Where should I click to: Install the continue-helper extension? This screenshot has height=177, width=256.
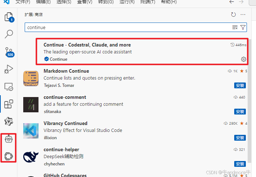[x=240, y=164]
